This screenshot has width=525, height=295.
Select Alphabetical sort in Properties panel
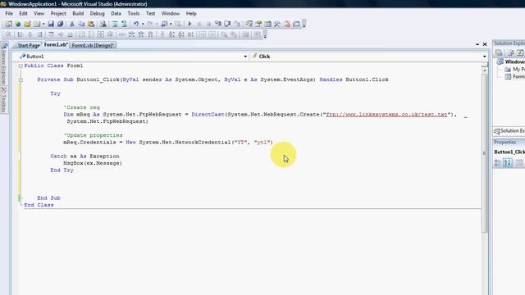click(x=508, y=163)
